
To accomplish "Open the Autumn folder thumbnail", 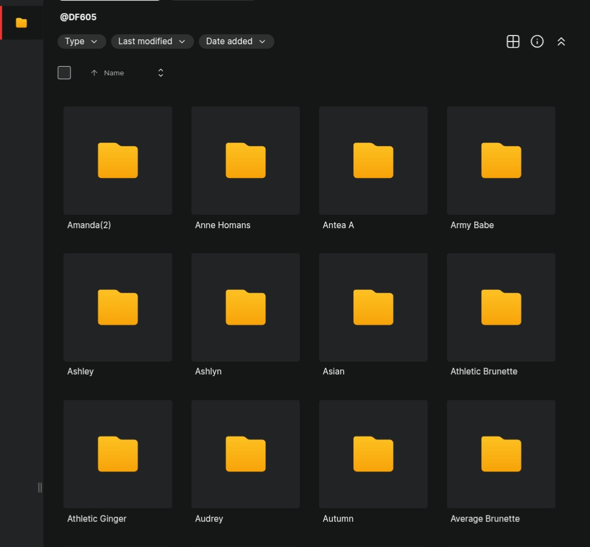I will 373,454.
